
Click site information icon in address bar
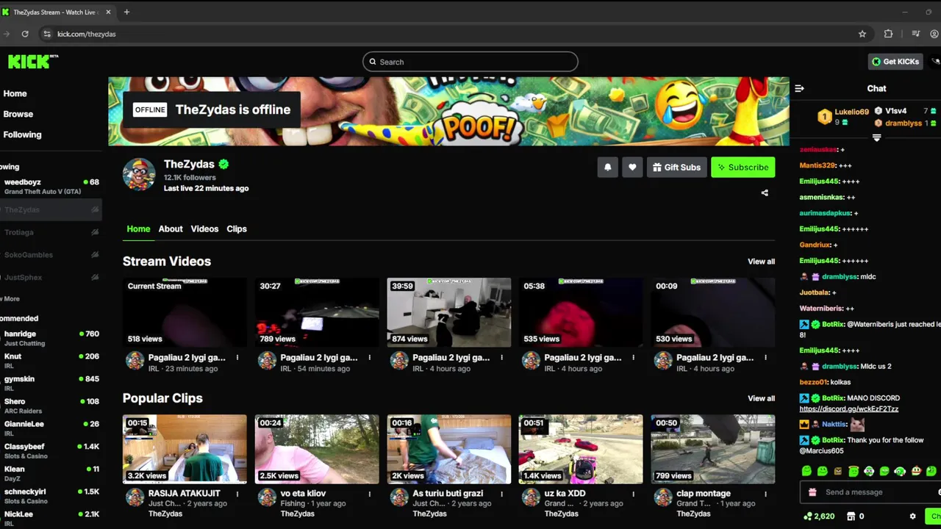(x=47, y=34)
